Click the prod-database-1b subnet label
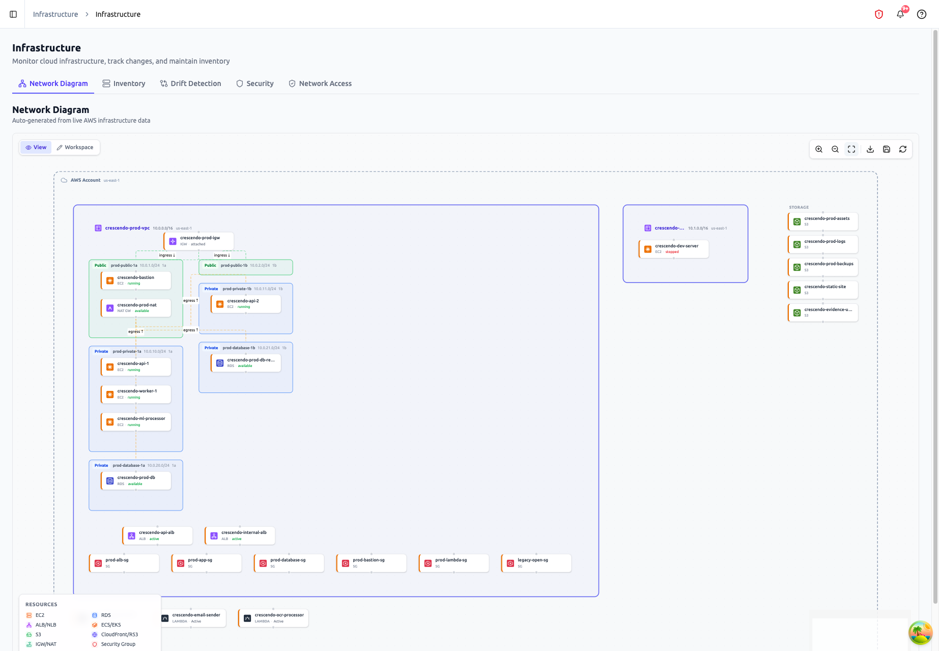Image resolution: width=939 pixels, height=651 pixels. click(x=239, y=348)
